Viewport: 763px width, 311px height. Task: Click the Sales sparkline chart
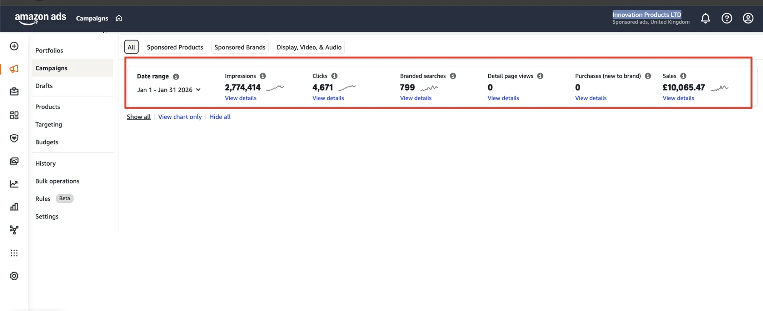719,87
